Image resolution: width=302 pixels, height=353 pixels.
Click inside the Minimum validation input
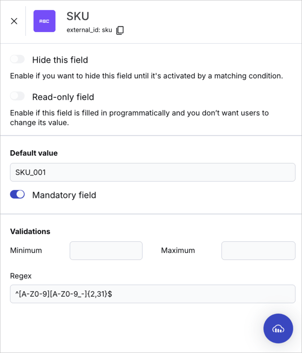pos(106,250)
